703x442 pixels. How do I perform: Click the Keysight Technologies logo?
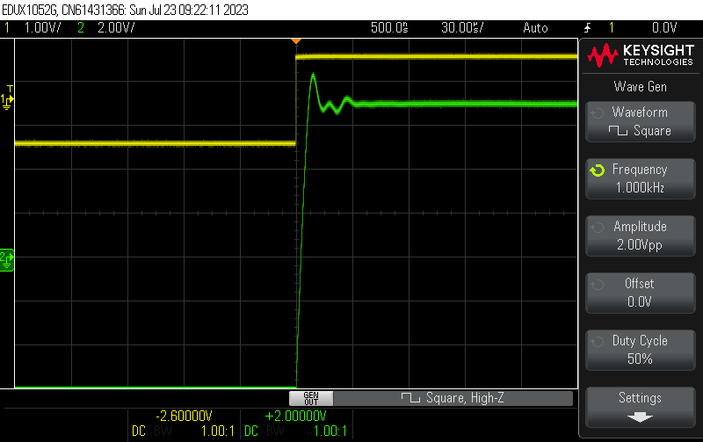641,57
